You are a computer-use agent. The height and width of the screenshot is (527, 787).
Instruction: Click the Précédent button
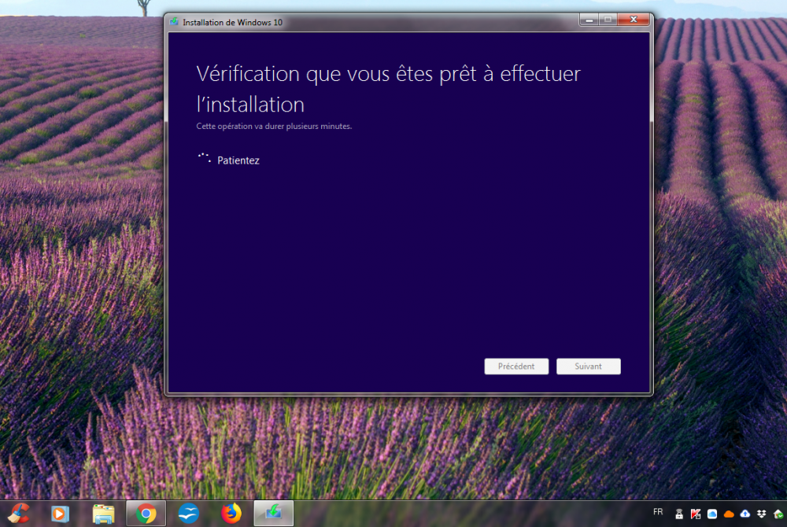click(516, 367)
